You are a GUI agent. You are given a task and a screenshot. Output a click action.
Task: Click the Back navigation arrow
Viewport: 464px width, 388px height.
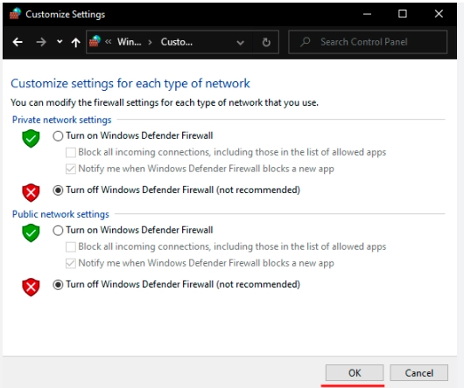[18, 42]
